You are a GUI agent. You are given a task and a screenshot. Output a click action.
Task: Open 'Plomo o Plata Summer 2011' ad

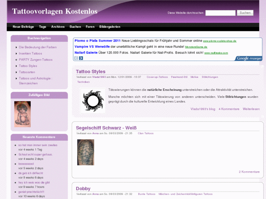pos(97,41)
